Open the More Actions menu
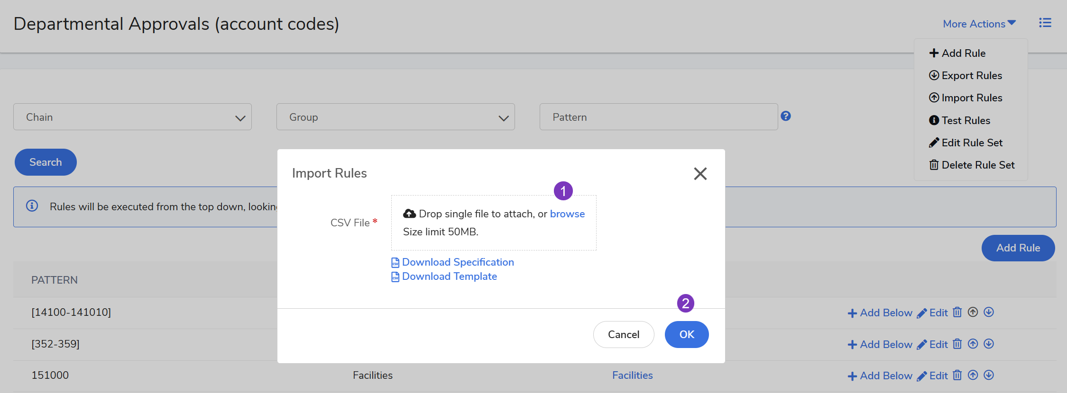Viewport: 1067px width, 393px height. click(979, 24)
